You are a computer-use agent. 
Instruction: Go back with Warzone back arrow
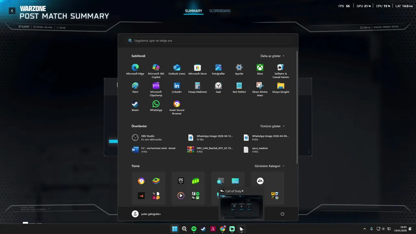(12, 11)
